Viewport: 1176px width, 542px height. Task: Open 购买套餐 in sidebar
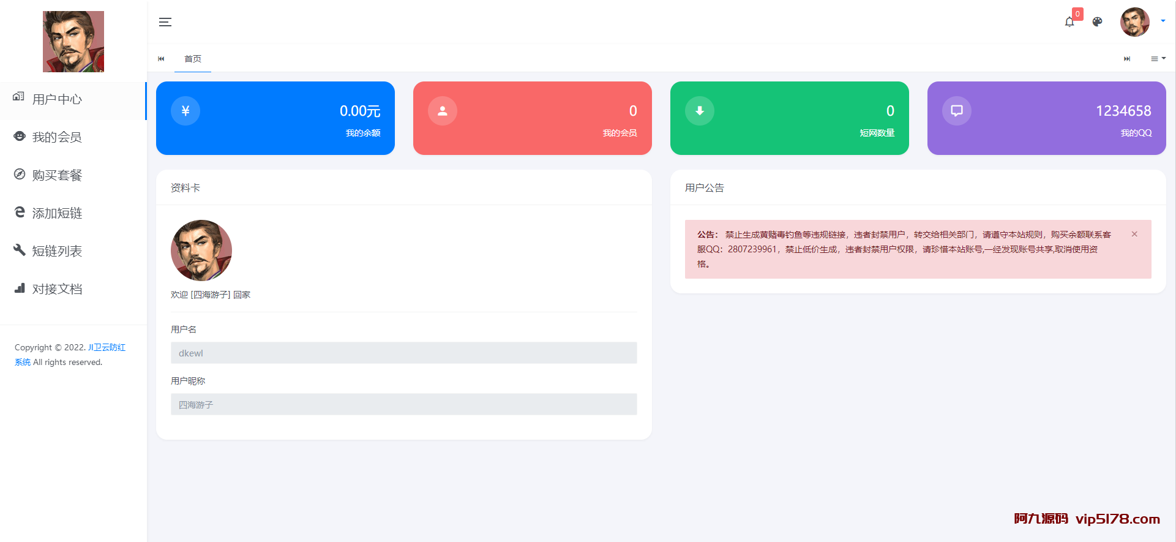point(73,175)
